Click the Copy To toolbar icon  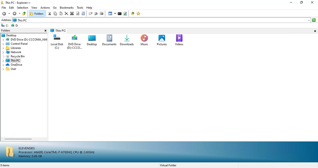[x=96, y=14]
